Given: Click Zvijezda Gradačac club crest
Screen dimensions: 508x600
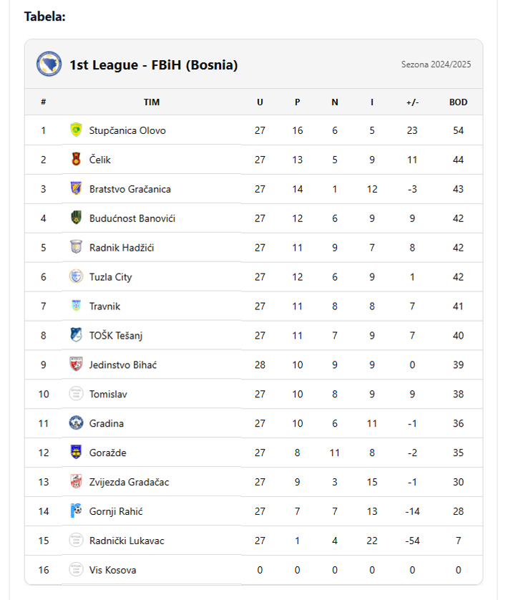Looking at the screenshot, I should point(76,482).
